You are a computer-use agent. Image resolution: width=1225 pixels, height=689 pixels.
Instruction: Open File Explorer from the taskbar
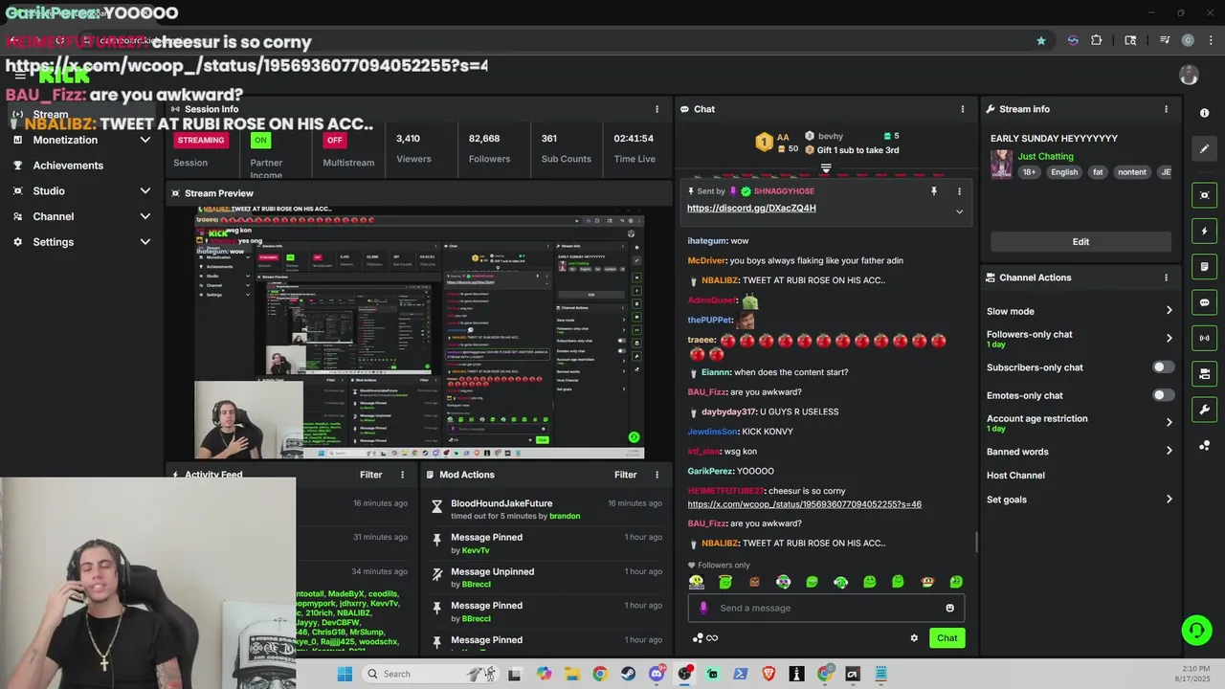click(571, 674)
